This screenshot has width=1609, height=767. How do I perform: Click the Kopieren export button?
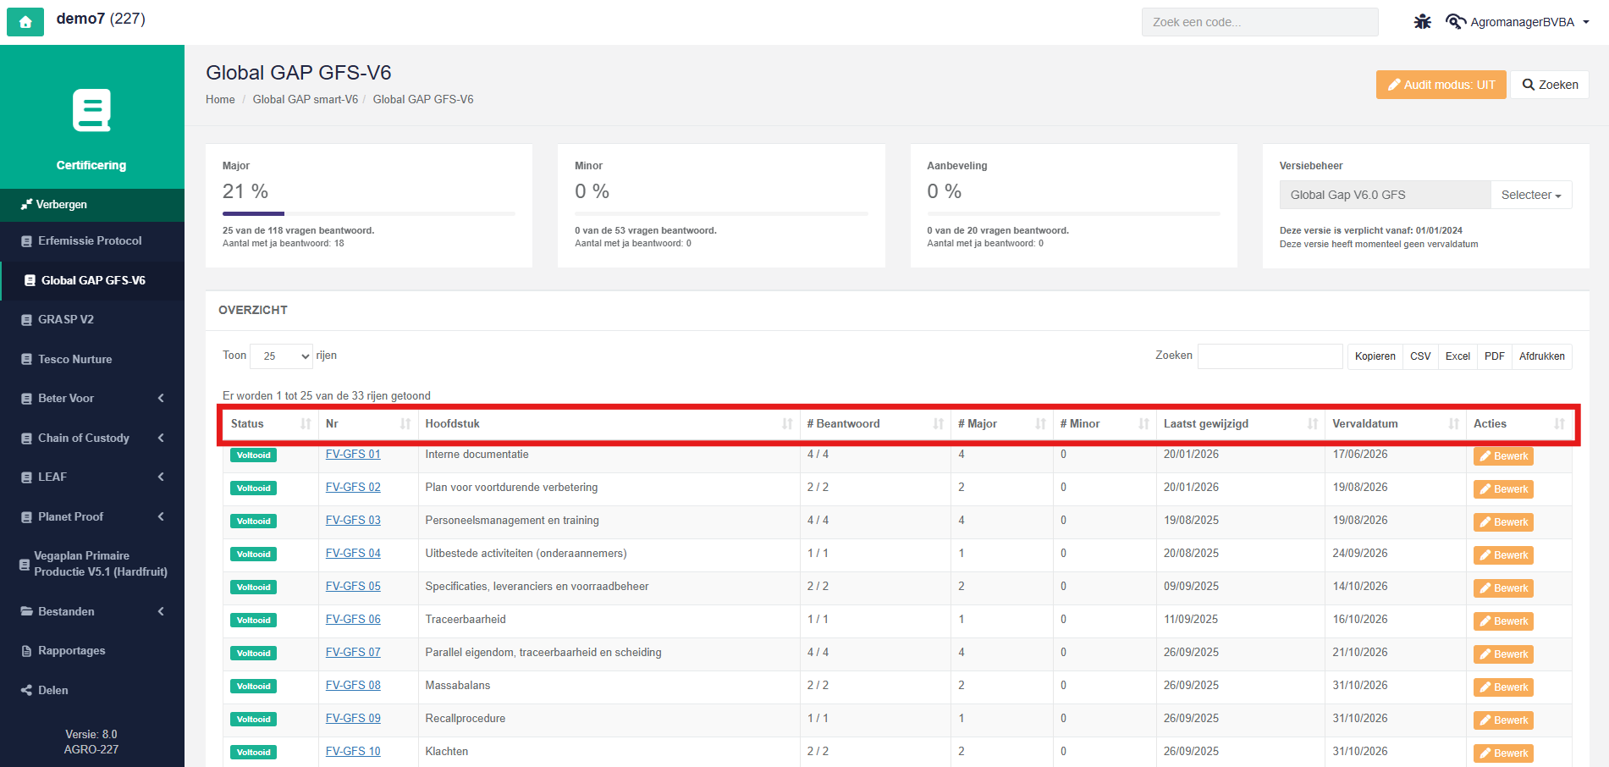(1375, 356)
